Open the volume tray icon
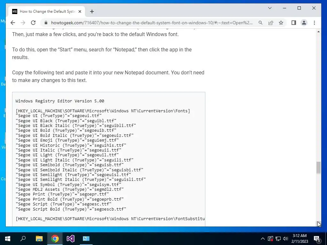327x245 pixels. coord(285,239)
